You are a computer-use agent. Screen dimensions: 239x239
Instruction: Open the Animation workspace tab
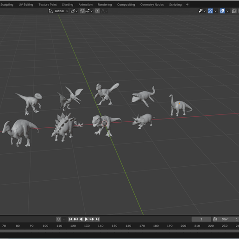(85, 5)
